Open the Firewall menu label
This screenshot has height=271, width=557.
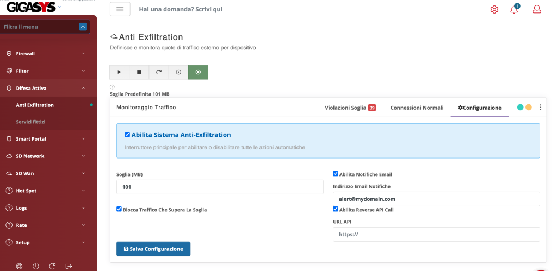25,54
